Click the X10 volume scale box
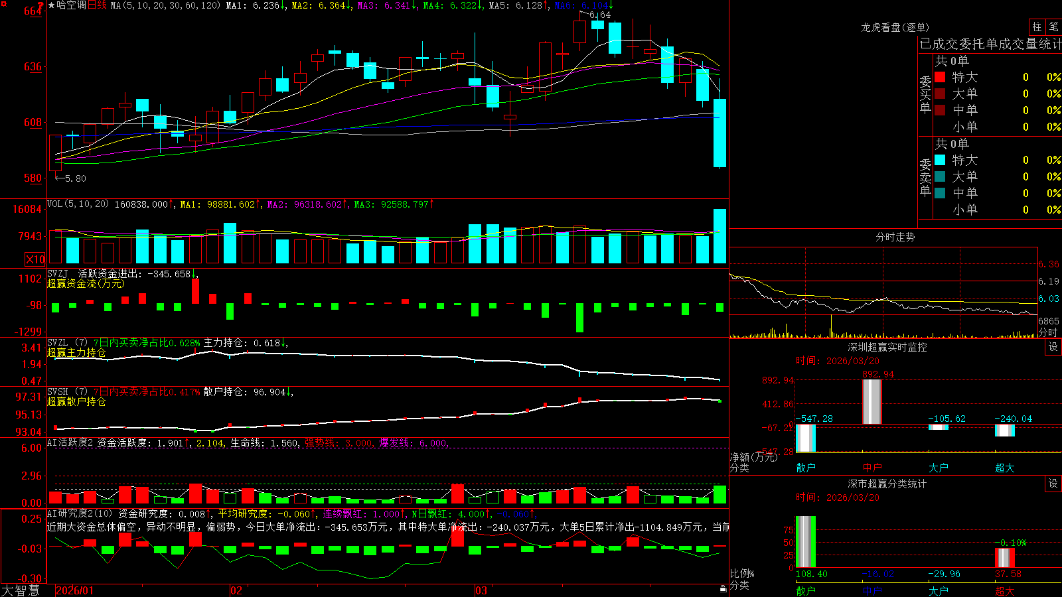The height and width of the screenshot is (597, 1062). (35, 259)
